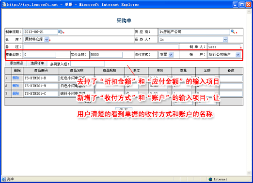This screenshot has height=183, width=253.
Task: Delete row 1 item TS-KTMI01-R
Action: (x=16, y=78)
